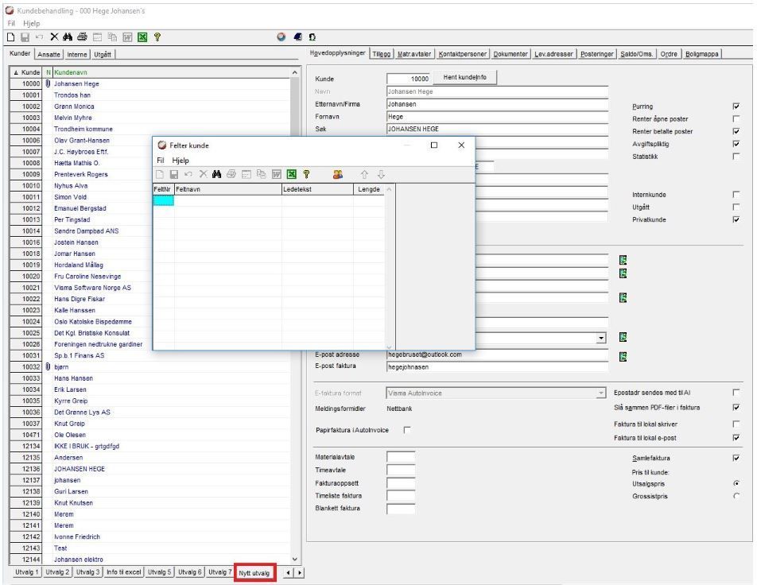This screenshot has height=585, width=757.
Task: Switch to the Kontaktpersoner tab
Action: point(463,54)
